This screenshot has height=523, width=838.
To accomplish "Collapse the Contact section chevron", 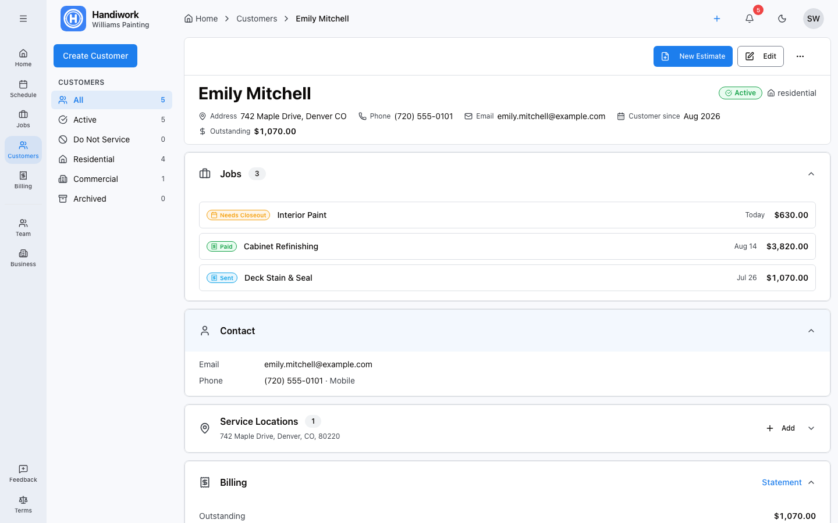I will [x=811, y=331].
